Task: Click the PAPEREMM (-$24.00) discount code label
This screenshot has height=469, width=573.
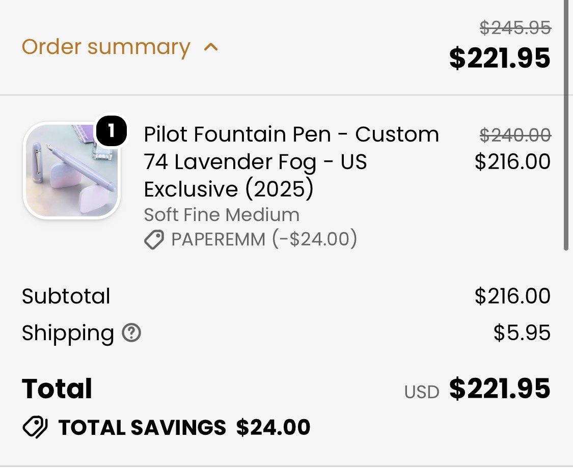Action: (264, 239)
